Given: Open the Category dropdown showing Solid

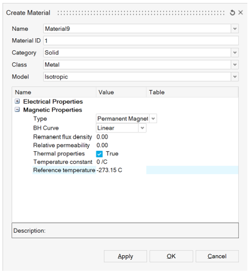Looking at the screenshot, I should (235, 52).
